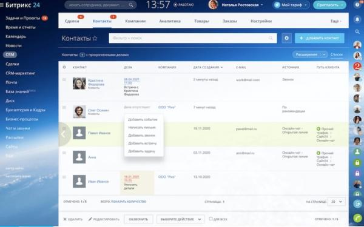Click Иван Иванов's placeholder avatar

(79, 182)
